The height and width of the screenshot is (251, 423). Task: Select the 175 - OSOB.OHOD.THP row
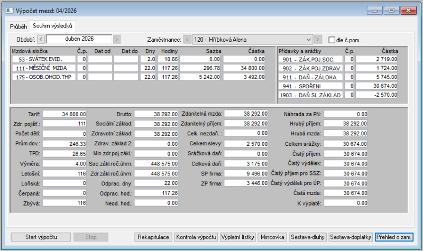[139, 77]
